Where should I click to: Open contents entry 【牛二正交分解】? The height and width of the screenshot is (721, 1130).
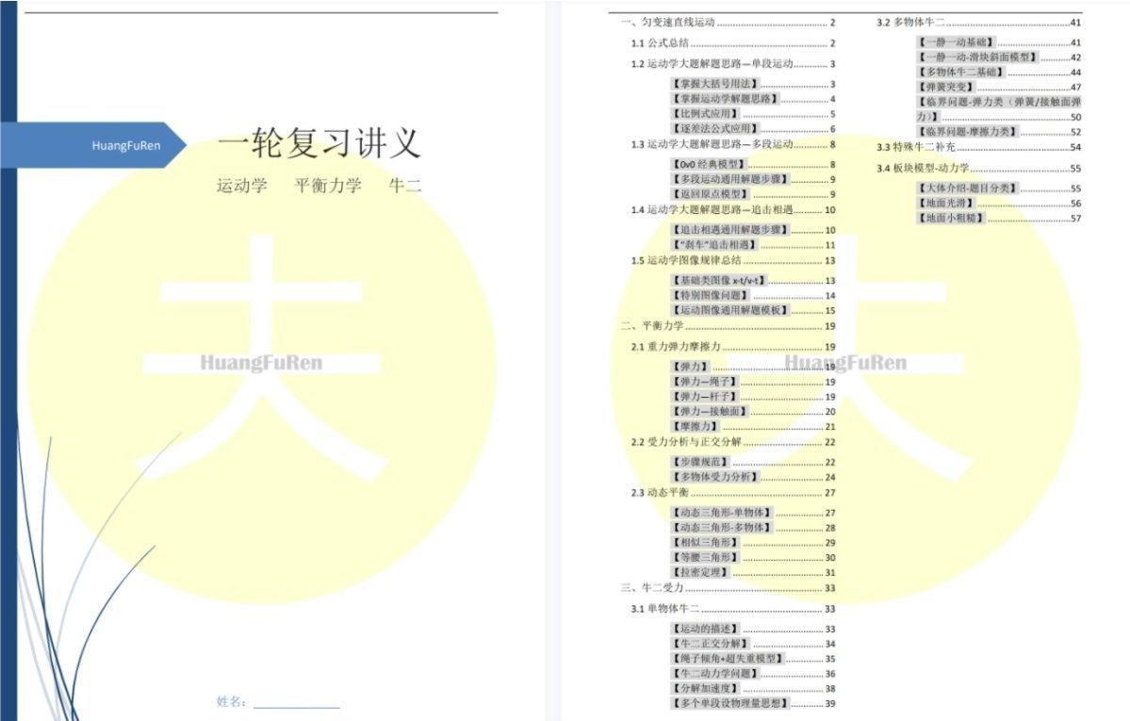tap(753, 644)
